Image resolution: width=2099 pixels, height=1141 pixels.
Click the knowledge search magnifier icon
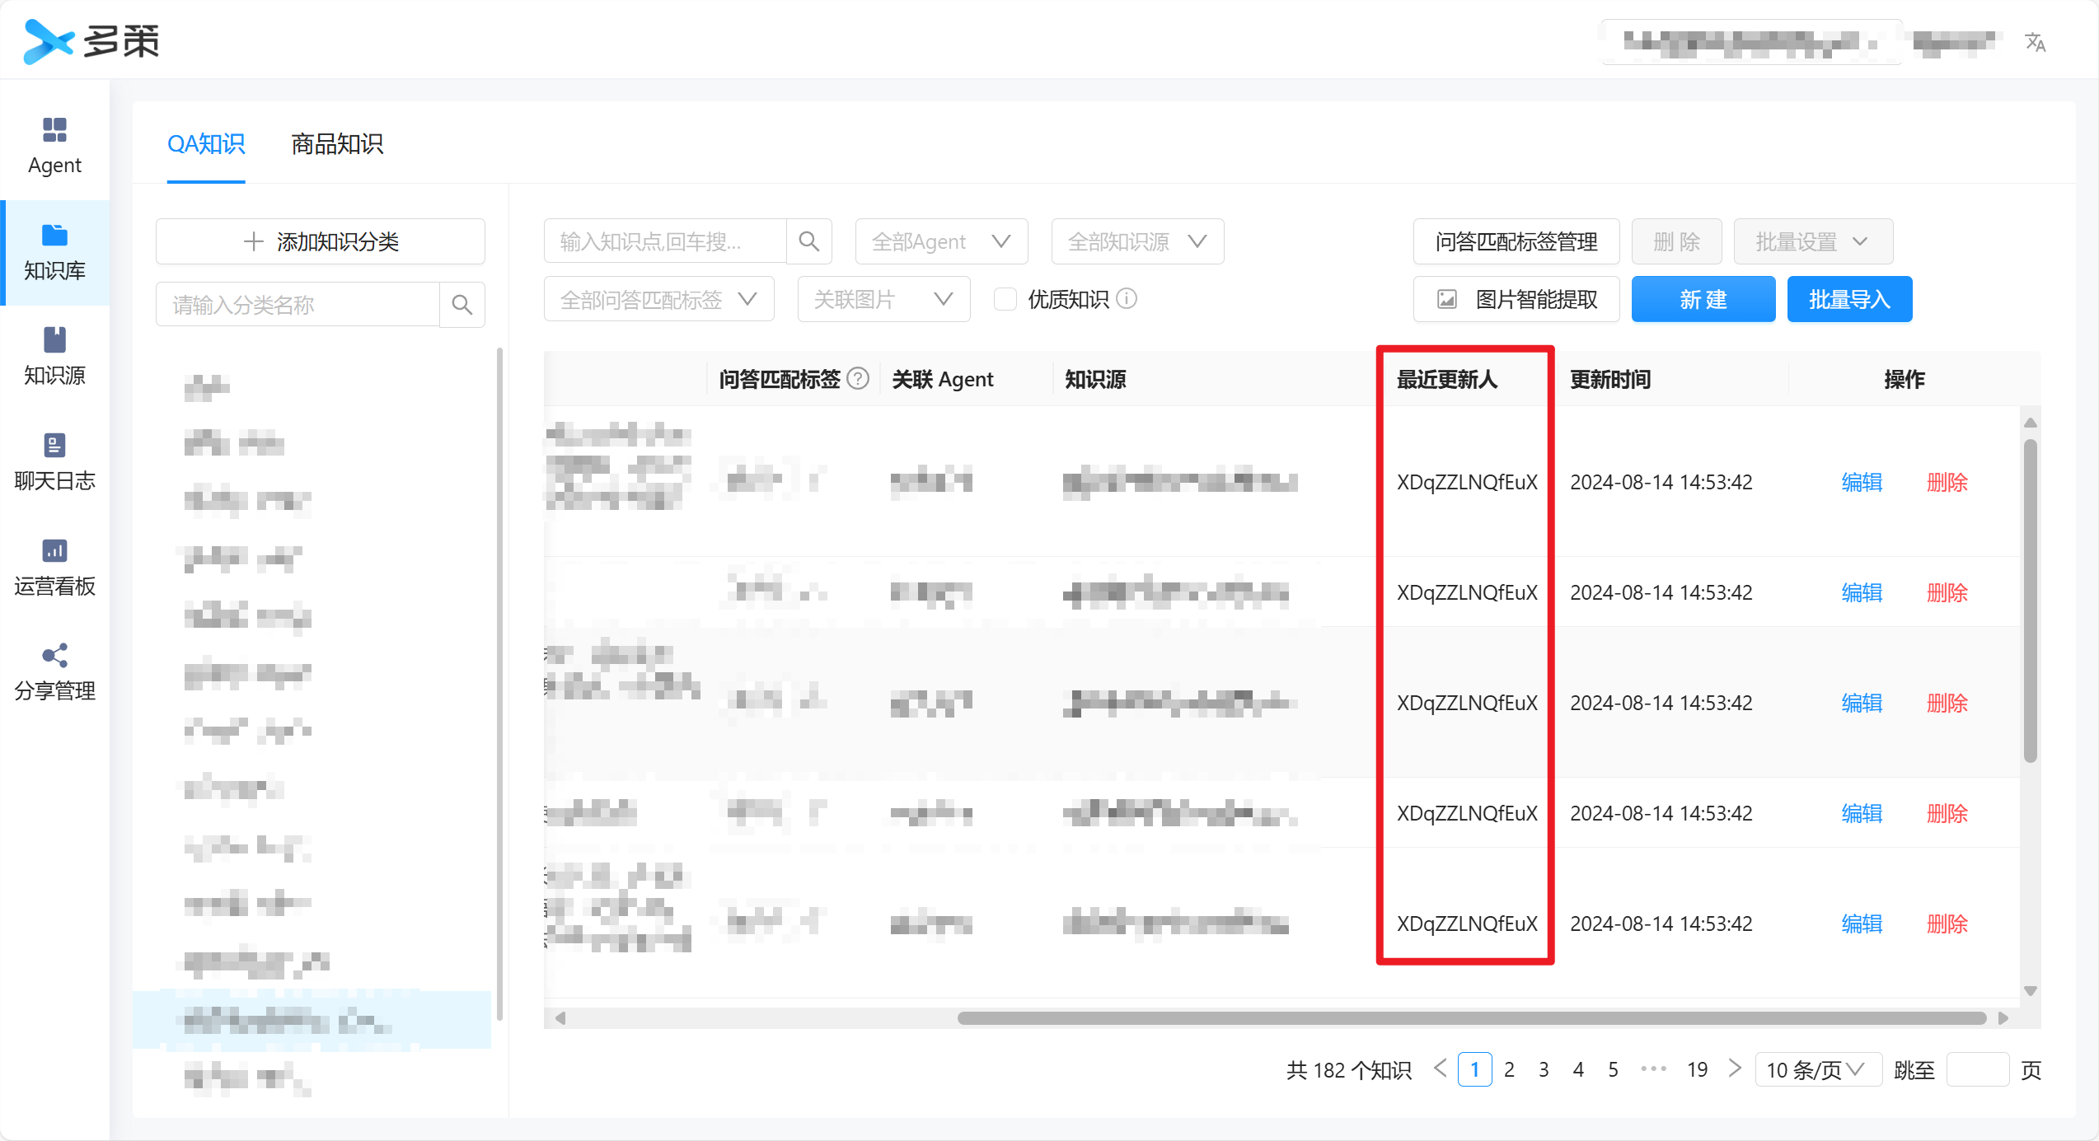click(x=809, y=241)
